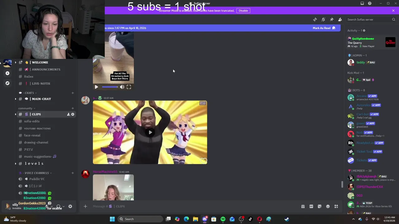Disable Streamer Mode
The image size is (399, 224).
coord(243,11)
